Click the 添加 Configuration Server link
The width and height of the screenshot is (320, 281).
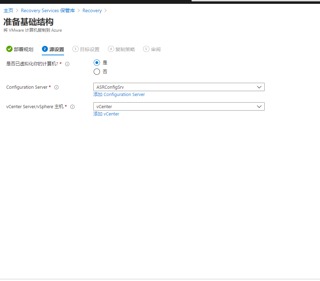pyautogui.click(x=119, y=94)
